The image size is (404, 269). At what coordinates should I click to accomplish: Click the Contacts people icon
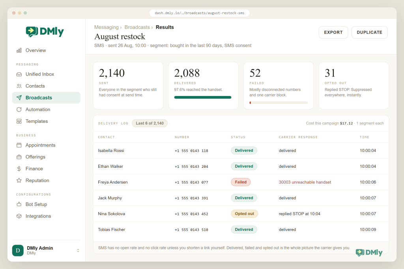tap(19, 86)
